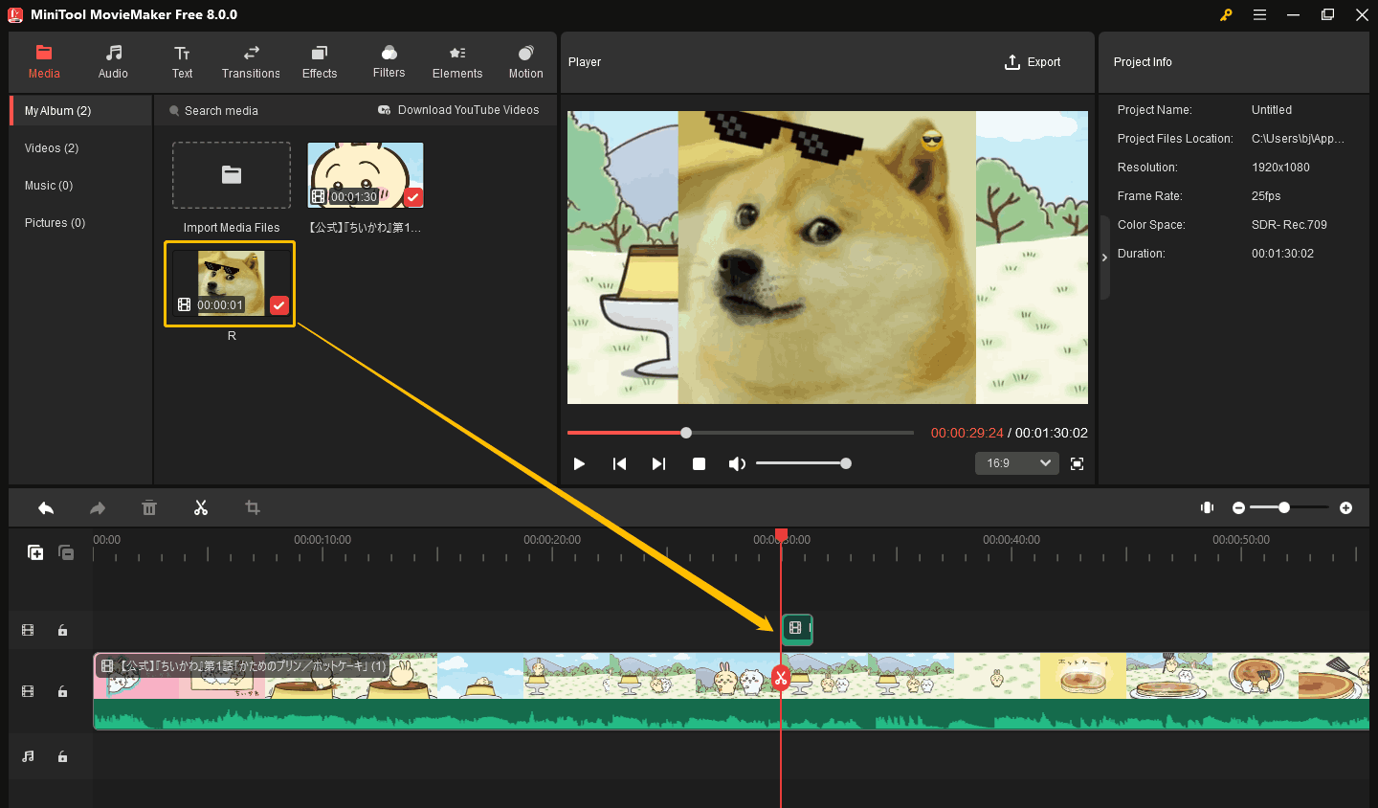Zoom out the timeline with minus
The height and width of the screenshot is (808, 1378).
point(1238,507)
